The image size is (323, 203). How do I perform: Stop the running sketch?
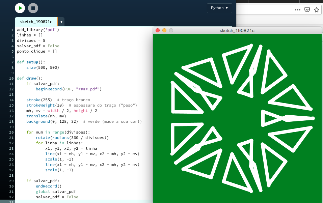click(33, 8)
